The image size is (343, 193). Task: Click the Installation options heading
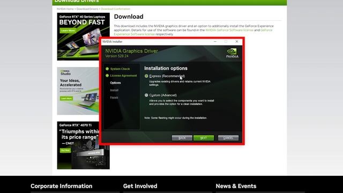pyautogui.click(x=166, y=68)
